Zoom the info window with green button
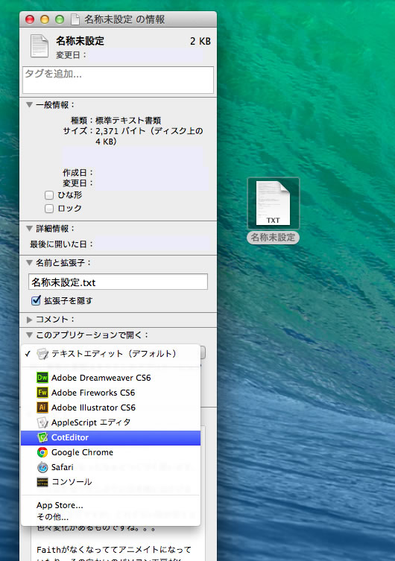Image resolution: width=395 pixels, height=561 pixels. pos(60,19)
